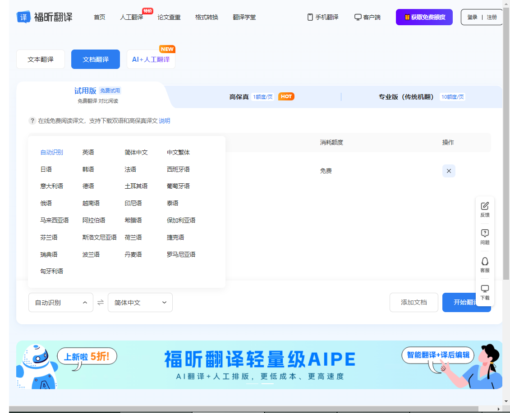
Task: Choose 匈牙利语 from the language list
Action: click(x=52, y=271)
